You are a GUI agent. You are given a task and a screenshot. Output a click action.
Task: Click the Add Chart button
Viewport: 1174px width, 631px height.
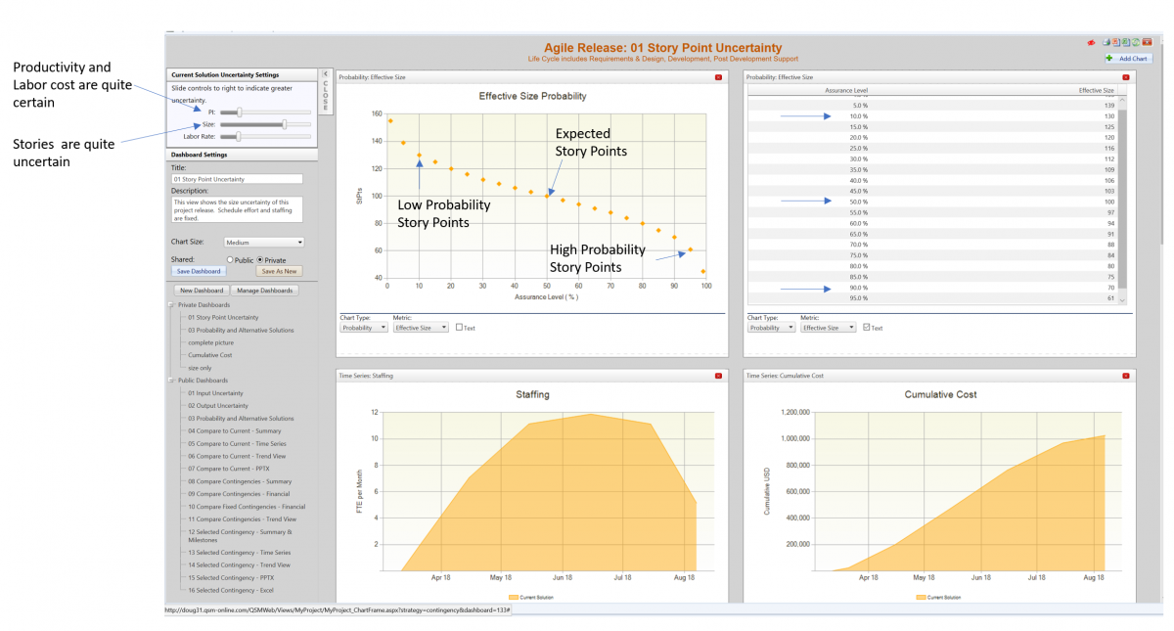[x=1128, y=59]
